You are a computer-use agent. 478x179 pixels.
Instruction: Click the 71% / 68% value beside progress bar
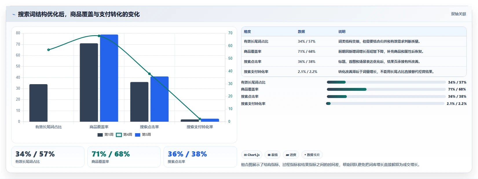457,89
